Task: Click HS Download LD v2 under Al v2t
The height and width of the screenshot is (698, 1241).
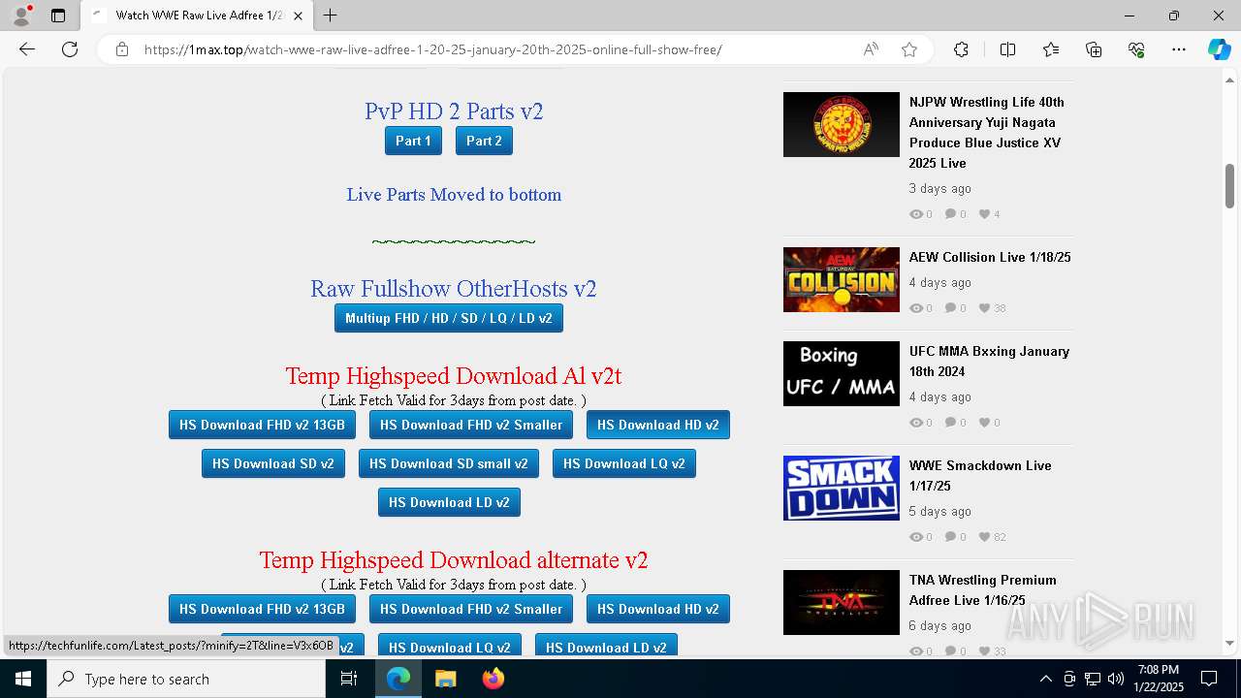Action: [449, 502]
